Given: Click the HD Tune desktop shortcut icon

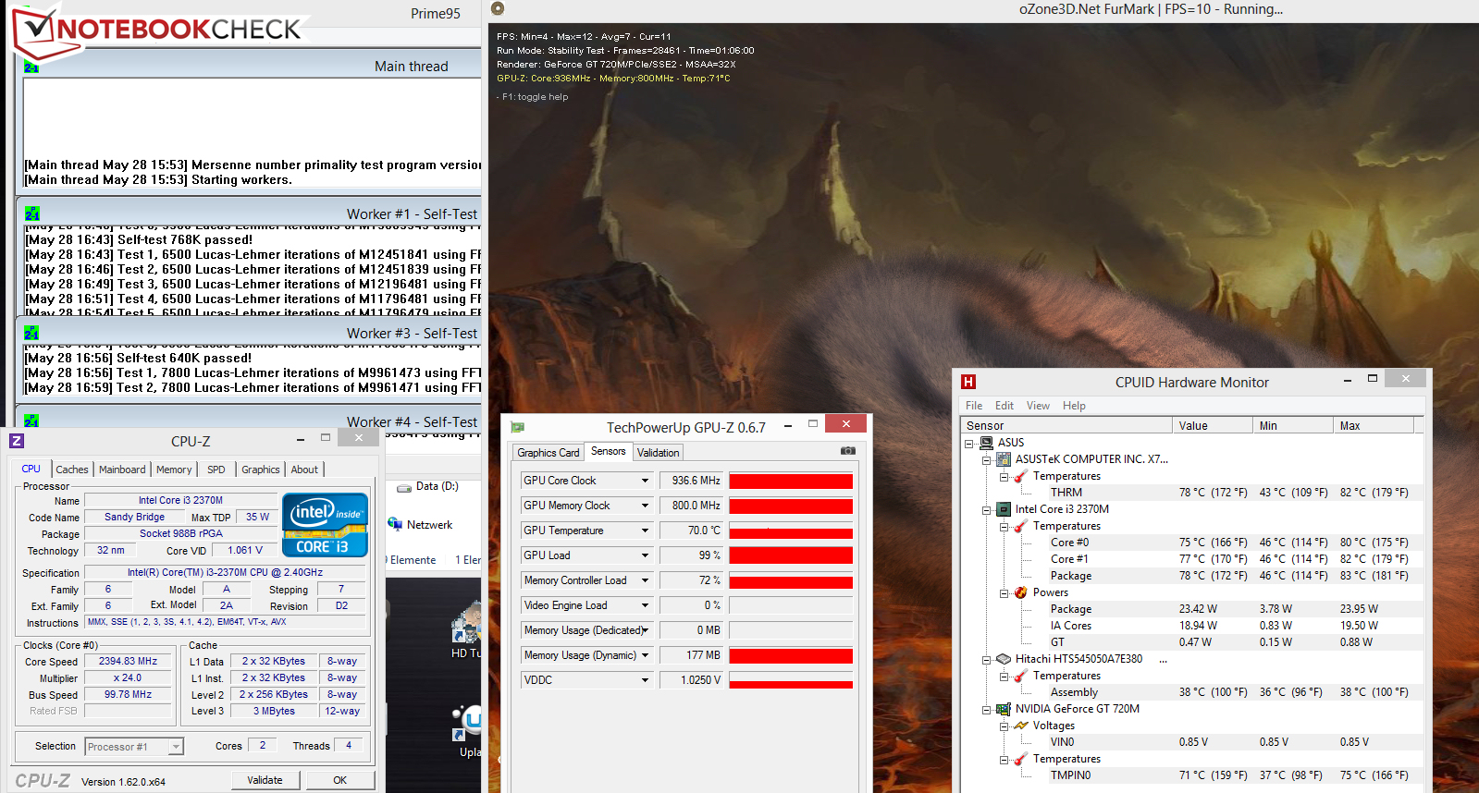Looking at the screenshot, I should point(465,623).
